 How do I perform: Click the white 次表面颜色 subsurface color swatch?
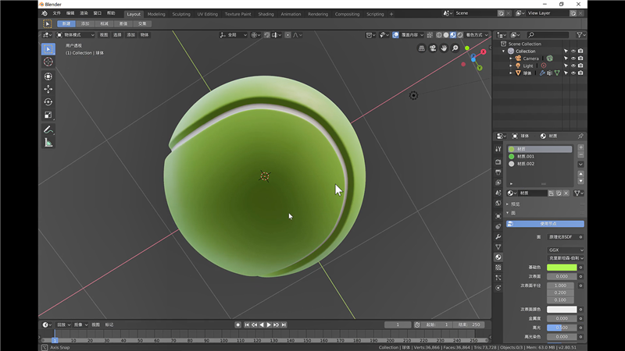(x=562, y=309)
